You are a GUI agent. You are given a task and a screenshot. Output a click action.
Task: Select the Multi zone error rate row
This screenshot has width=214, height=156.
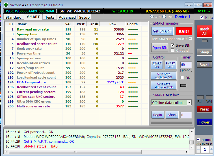click(x=76, y=106)
